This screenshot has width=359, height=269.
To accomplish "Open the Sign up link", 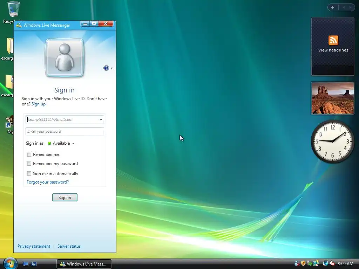I will pyautogui.click(x=39, y=104).
